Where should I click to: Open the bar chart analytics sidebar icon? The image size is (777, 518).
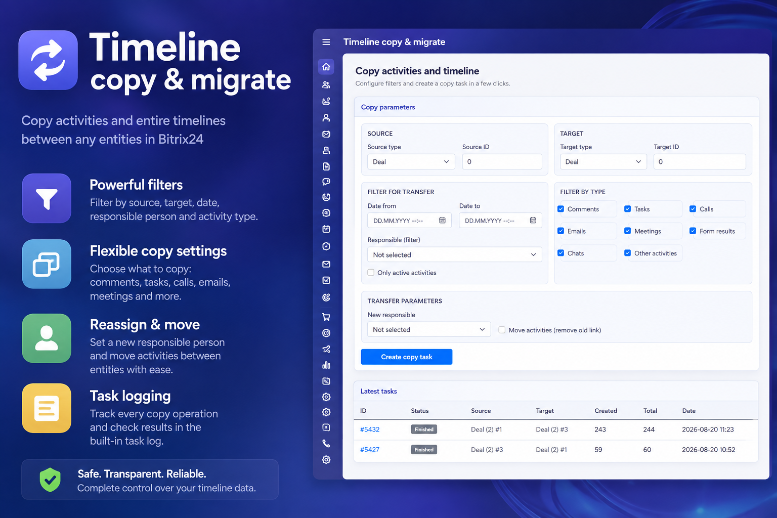326,365
